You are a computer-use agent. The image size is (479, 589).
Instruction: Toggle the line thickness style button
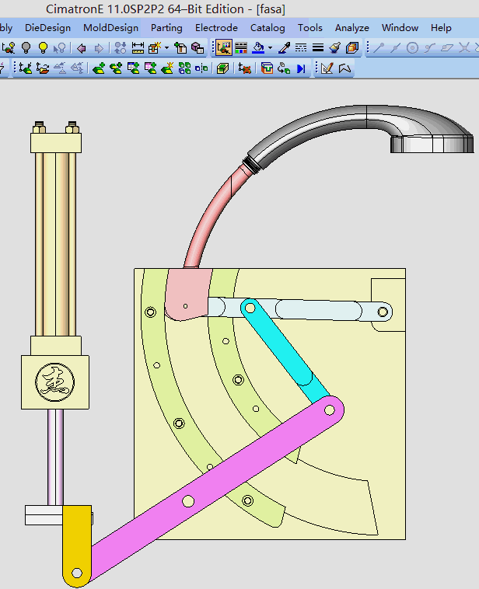(318, 48)
